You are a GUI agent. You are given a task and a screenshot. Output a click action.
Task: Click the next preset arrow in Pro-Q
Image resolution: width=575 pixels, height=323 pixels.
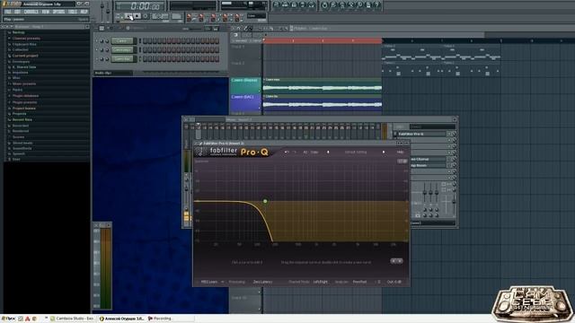(x=384, y=152)
